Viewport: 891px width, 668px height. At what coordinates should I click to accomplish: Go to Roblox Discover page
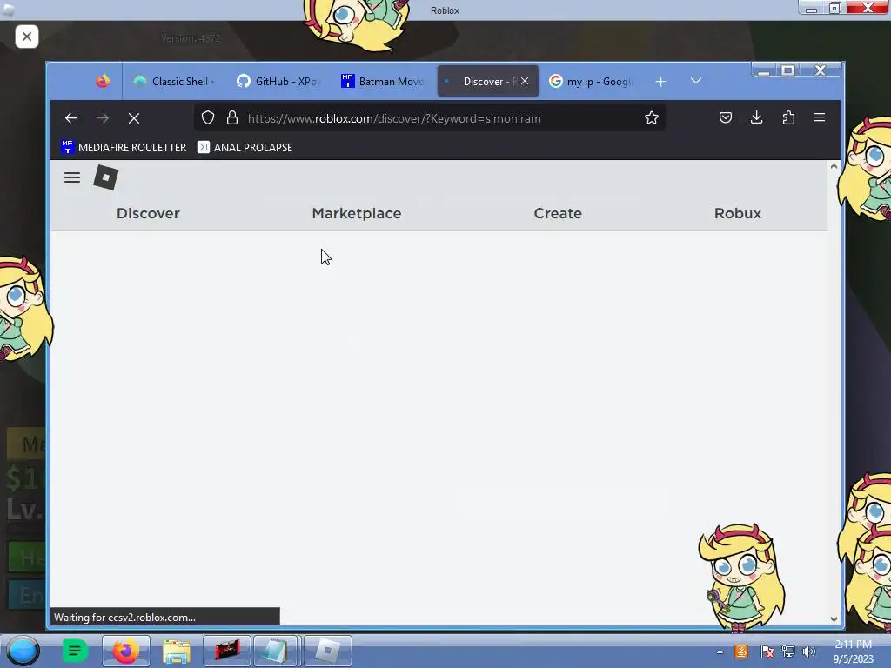[148, 213]
